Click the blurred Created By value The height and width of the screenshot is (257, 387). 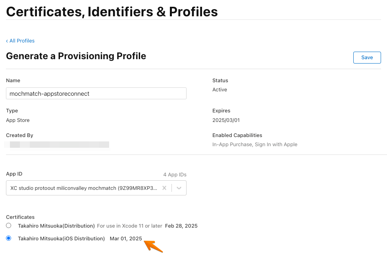tap(57, 145)
